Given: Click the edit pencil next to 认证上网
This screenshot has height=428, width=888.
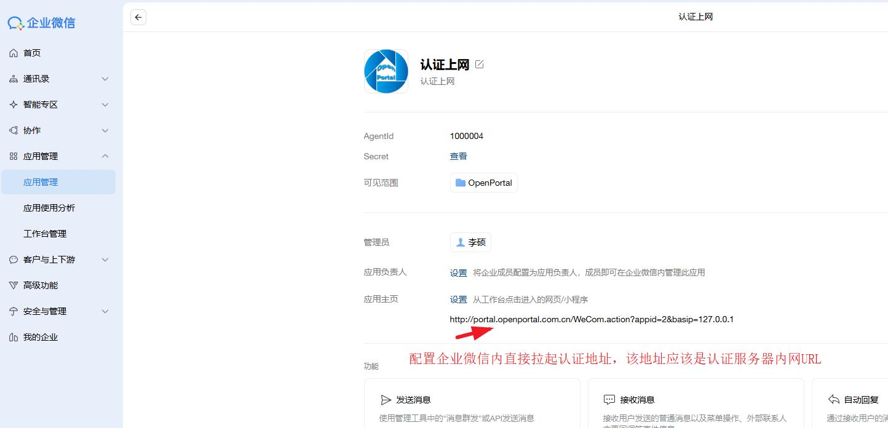Looking at the screenshot, I should click(480, 64).
